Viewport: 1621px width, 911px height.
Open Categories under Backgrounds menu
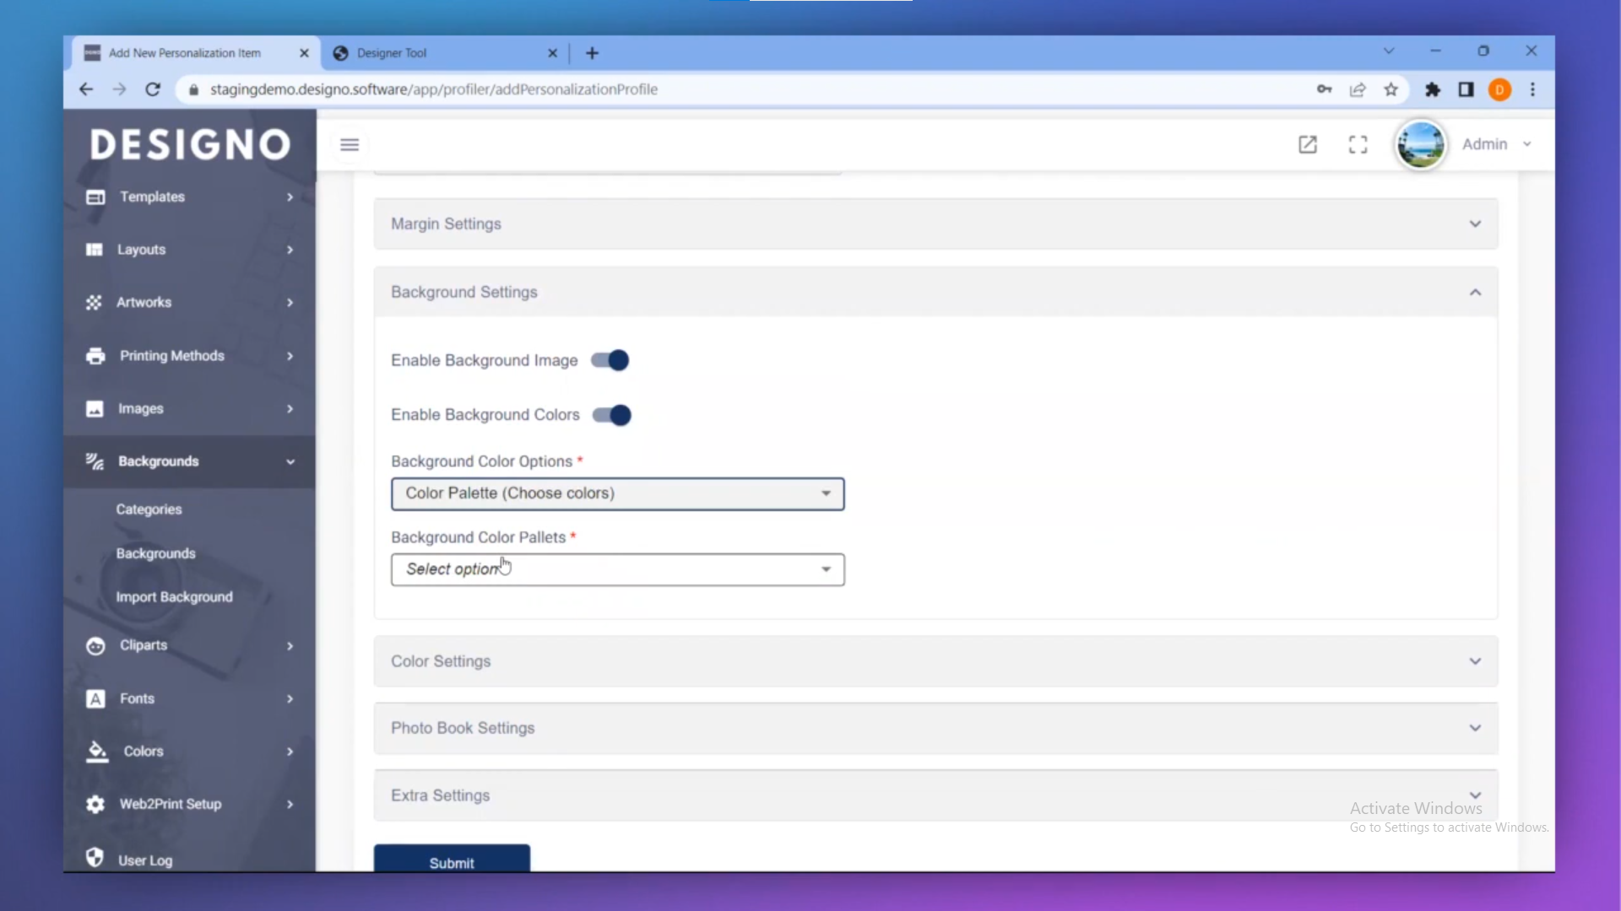[149, 509]
